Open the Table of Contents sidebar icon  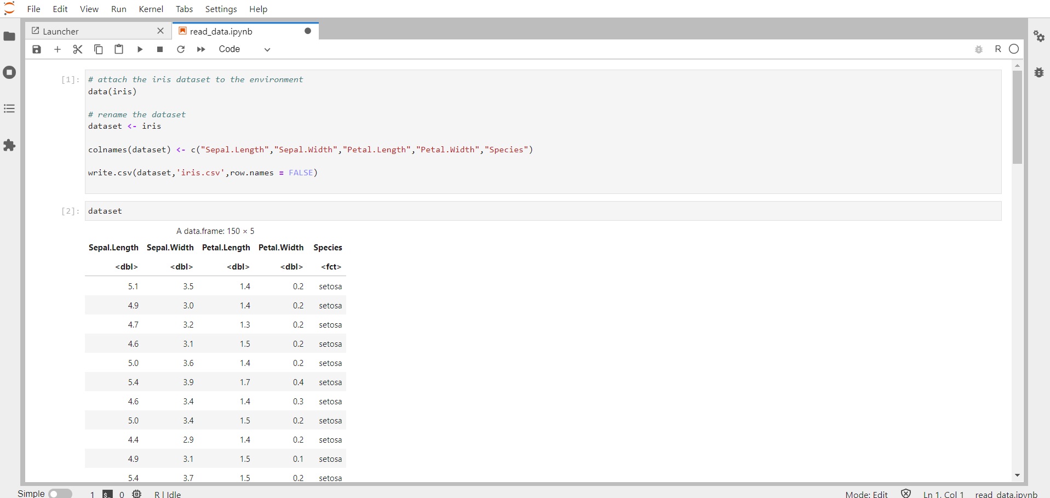point(9,108)
